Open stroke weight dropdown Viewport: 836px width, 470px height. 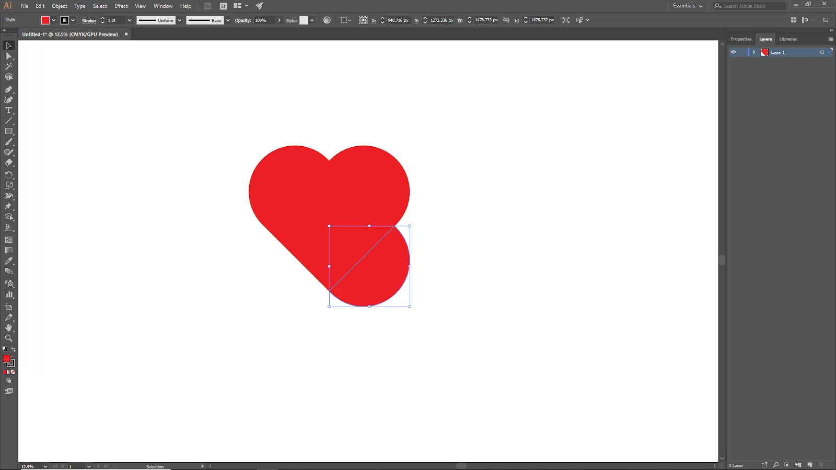[130, 20]
